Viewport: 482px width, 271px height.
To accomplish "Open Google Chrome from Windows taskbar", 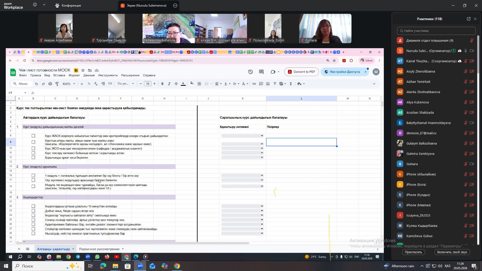I will pos(177,266).
